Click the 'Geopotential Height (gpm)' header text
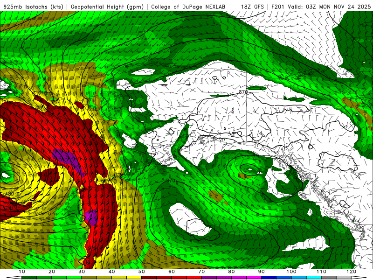 pos(107,7)
